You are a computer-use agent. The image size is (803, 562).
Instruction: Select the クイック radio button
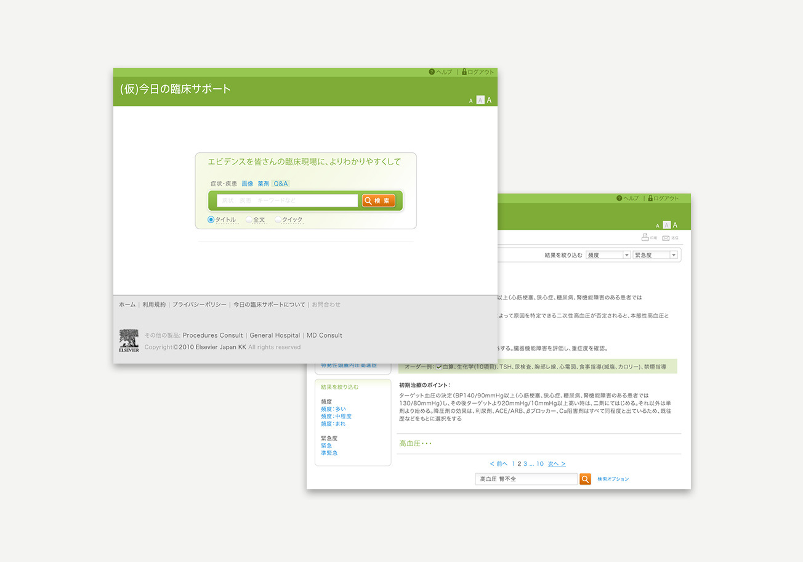pos(278,219)
